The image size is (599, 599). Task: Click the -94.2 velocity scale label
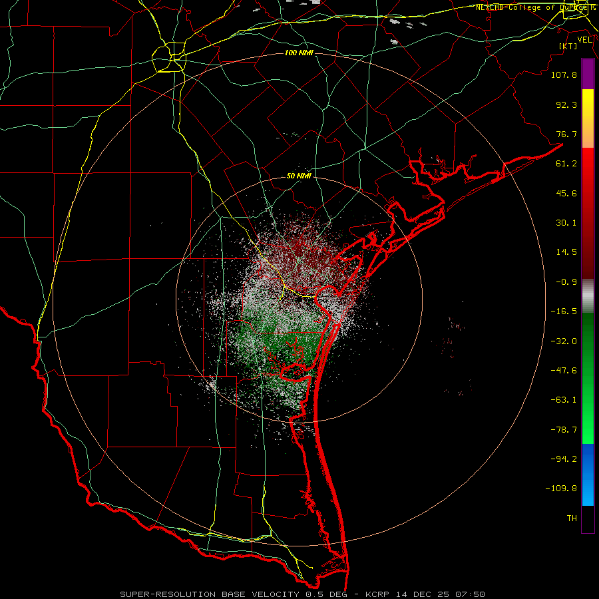point(564,459)
